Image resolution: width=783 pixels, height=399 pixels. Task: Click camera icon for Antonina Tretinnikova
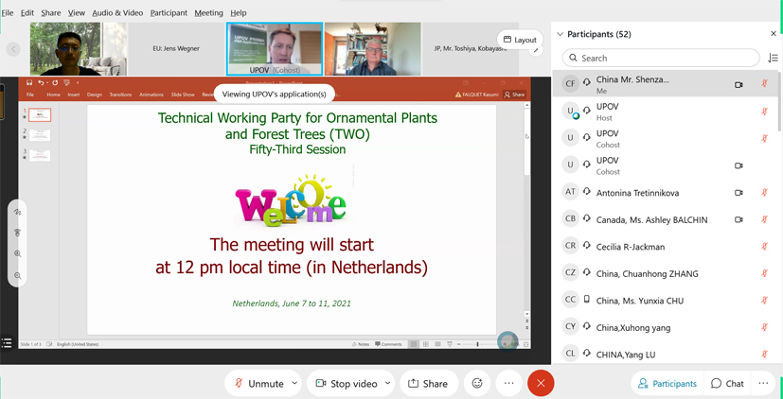pyautogui.click(x=739, y=193)
